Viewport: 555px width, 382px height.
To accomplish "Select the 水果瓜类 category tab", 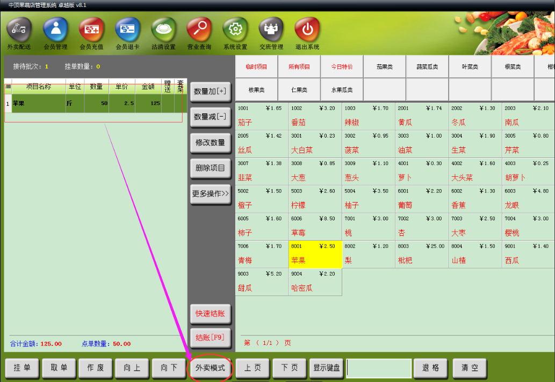I will point(342,90).
